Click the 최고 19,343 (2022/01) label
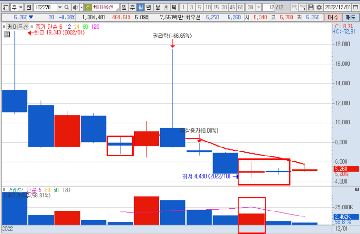The height and width of the screenshot is (234, 360). (x=59, y=32)
